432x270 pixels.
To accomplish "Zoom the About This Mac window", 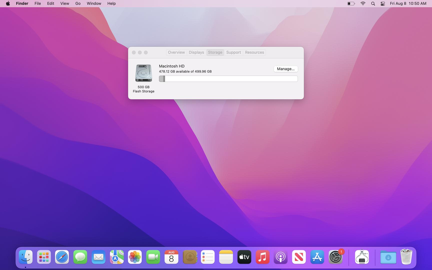I will pos(146,52).
